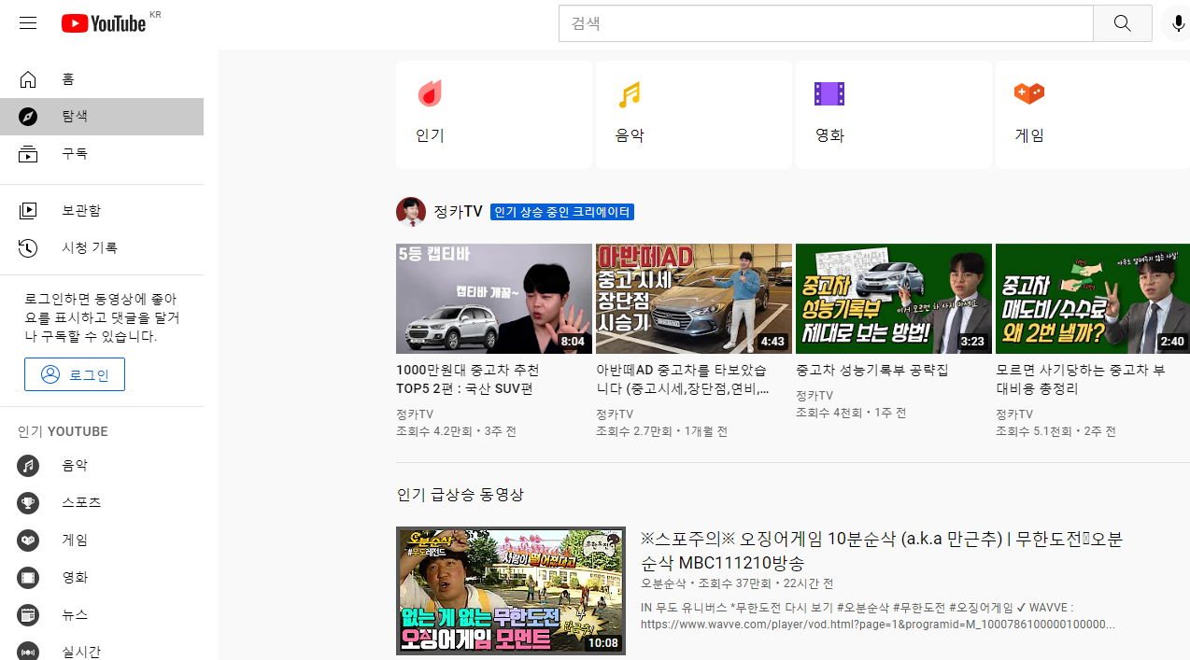Open 오징어게임 10분순삭 video title

[882, 551]
